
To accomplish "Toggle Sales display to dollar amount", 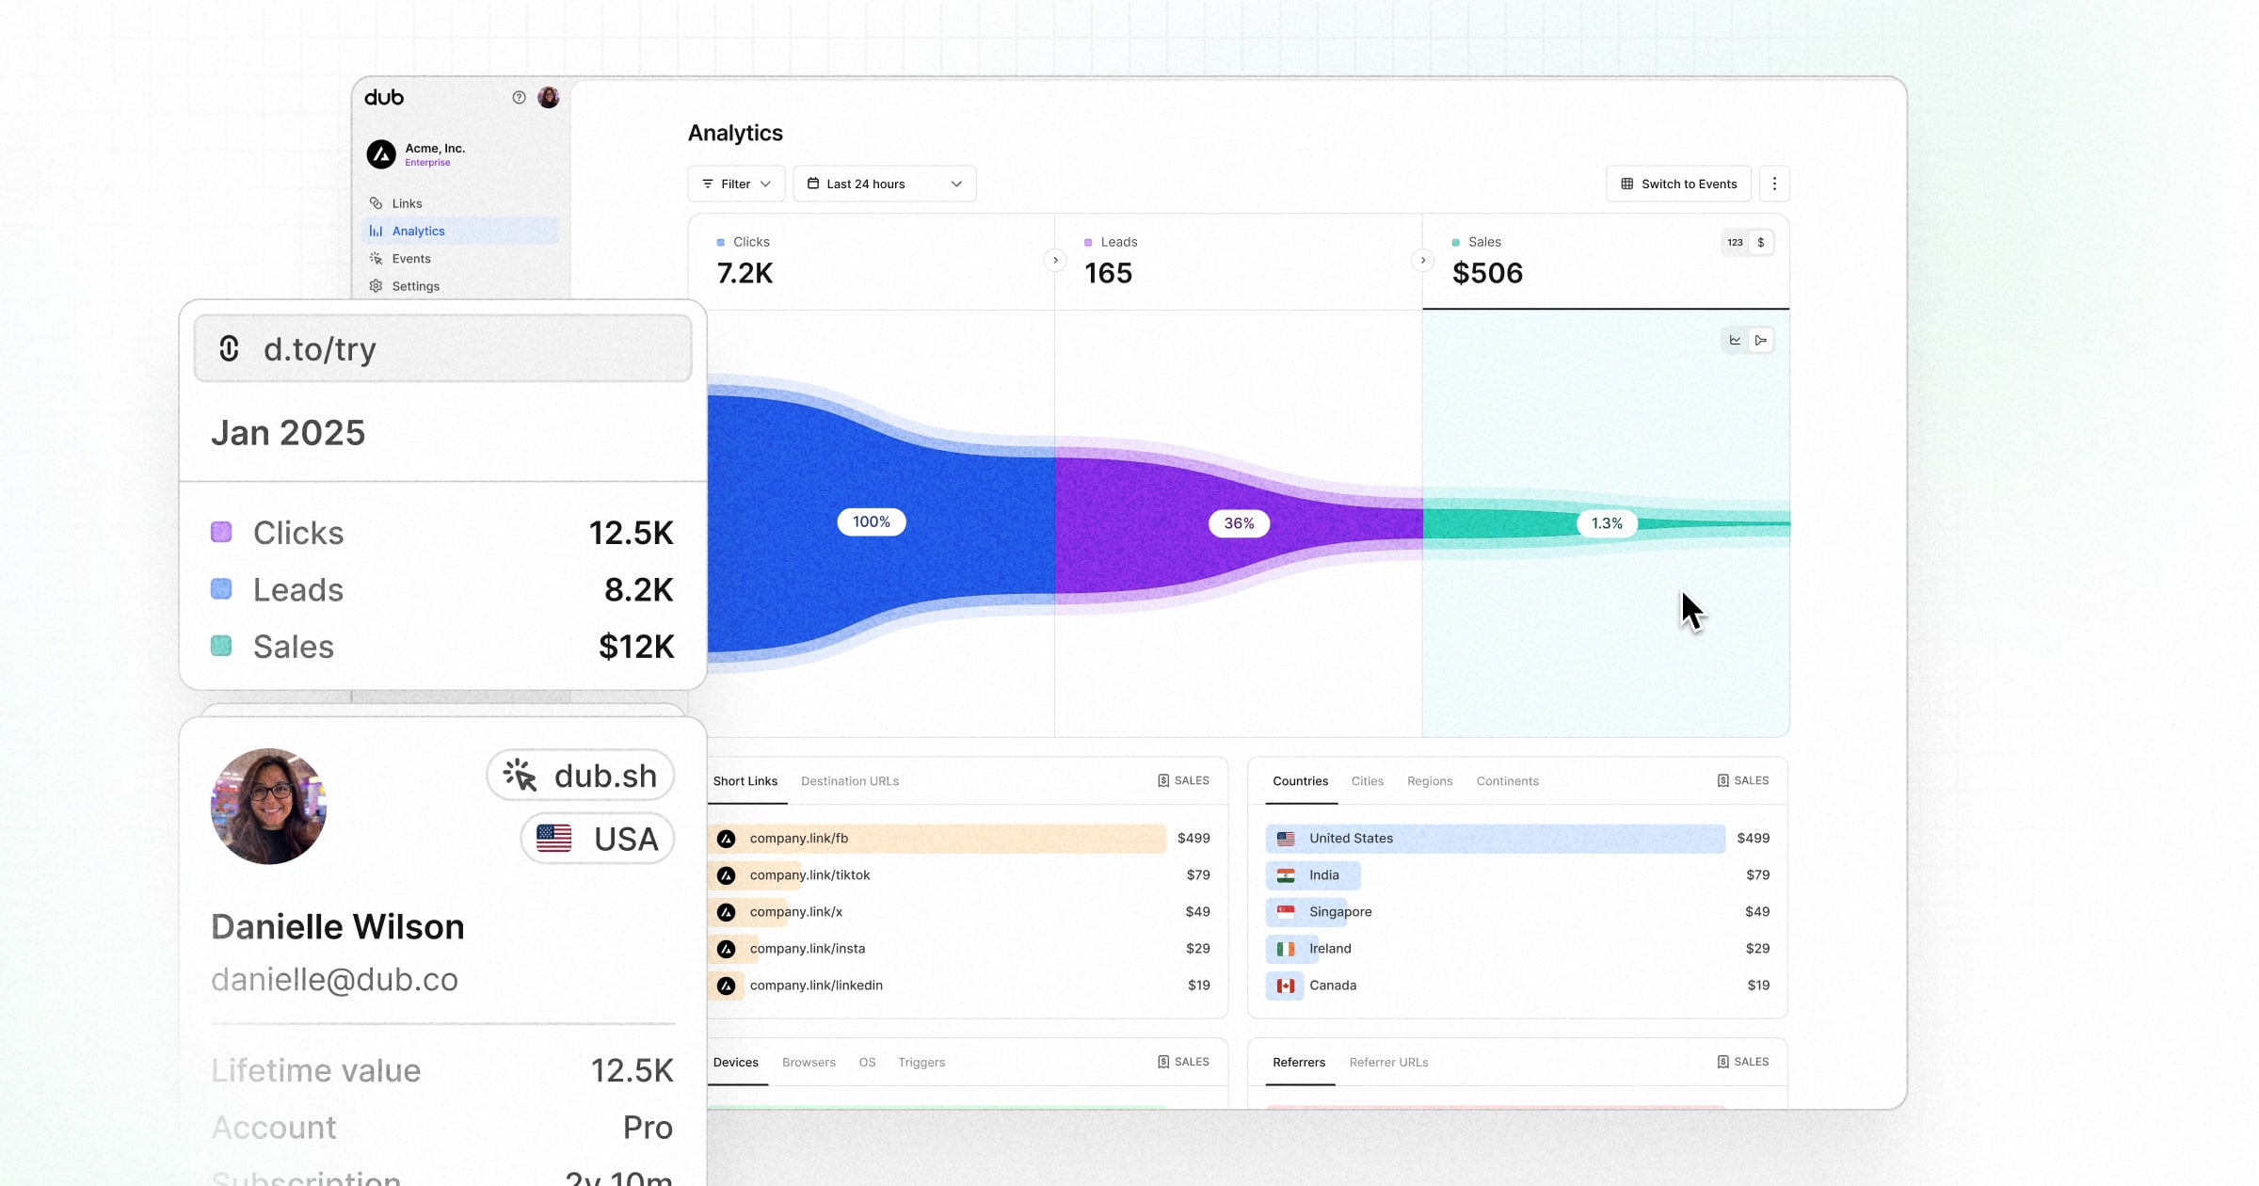I will point(1761,243).
